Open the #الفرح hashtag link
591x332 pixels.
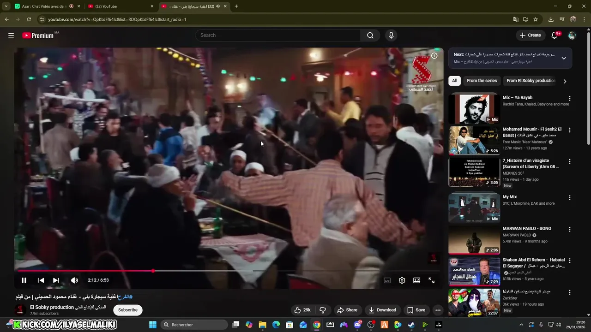click(x=125, y=297)
